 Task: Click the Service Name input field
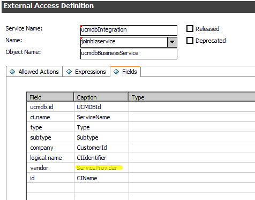pyautogui.click(x=129, y=30)
